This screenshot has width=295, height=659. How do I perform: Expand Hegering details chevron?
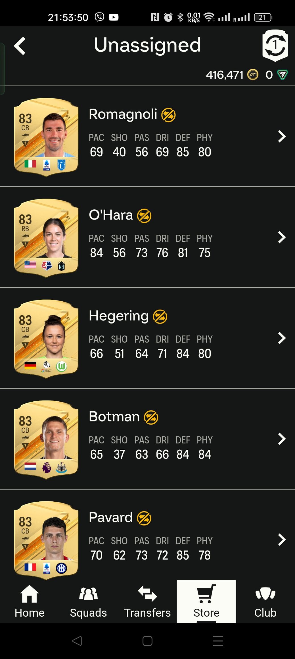(x=282, y=338)
